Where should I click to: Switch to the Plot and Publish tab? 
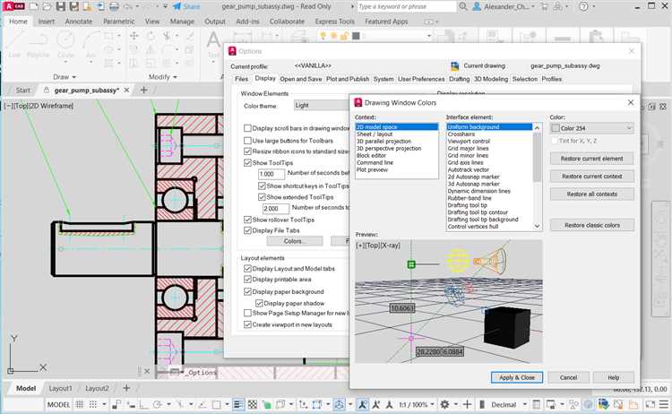(348, 79)
